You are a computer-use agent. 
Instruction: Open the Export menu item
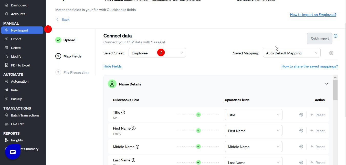point(16,39)
